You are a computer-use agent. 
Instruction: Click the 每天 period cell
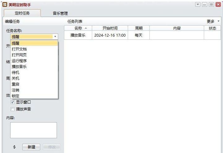pyautogui.click(x=139, y=35)
